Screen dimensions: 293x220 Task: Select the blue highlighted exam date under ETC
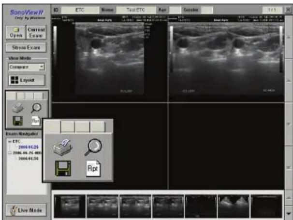coord(29,147)
